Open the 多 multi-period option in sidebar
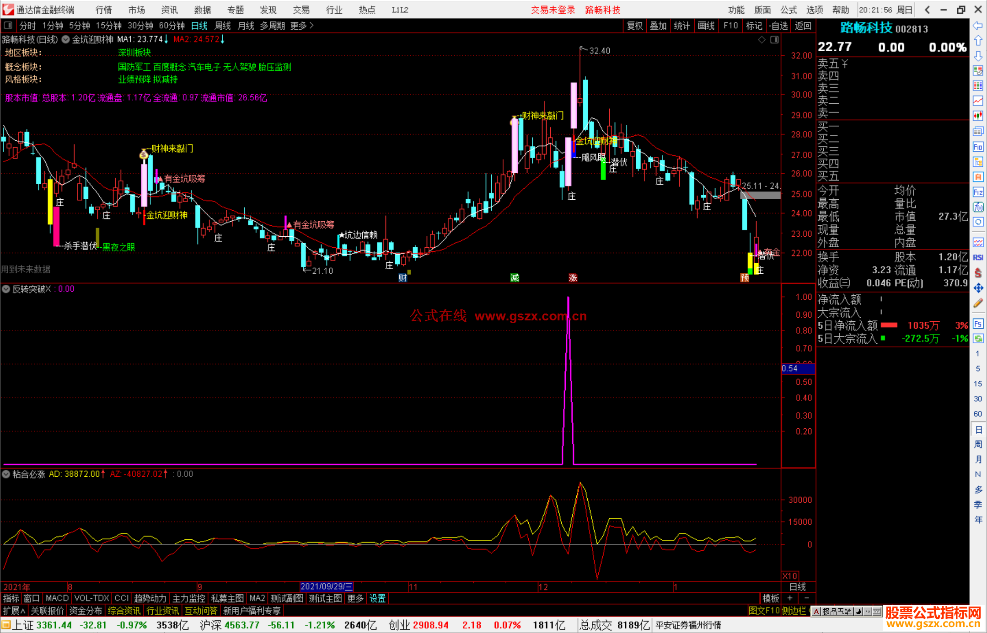This screenshot has height=633, width=987. coord(978,489)
